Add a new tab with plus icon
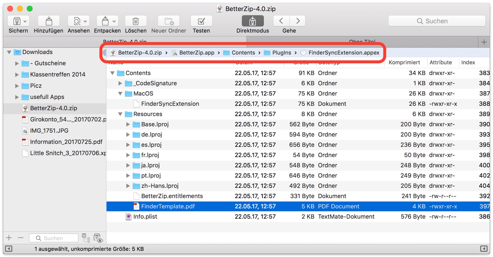493x257 pixels. pyautogui.click(x=484, y=42)
